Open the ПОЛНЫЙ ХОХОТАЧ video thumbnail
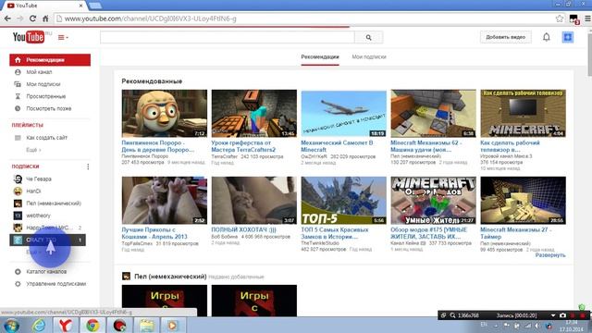This screenshot has height=333, width=592. pos(254,200)
